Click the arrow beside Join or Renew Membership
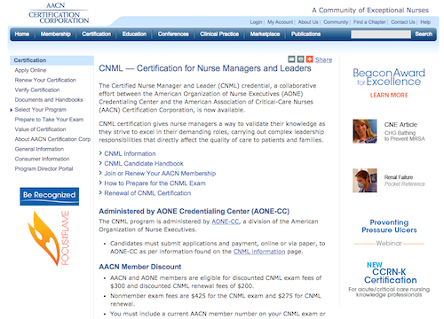The image size is (444, 319). [x=100, y=173]
